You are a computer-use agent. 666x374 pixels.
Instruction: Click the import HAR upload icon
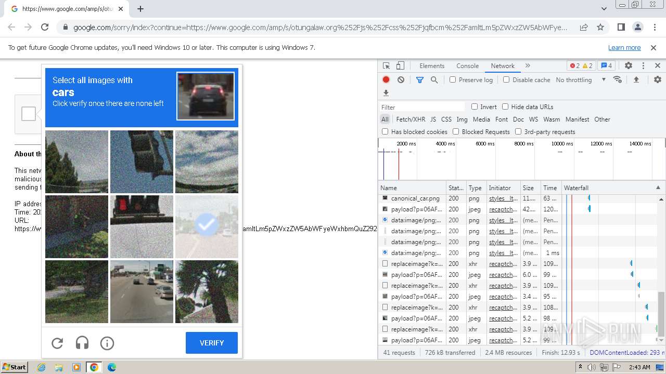(636, 79)
